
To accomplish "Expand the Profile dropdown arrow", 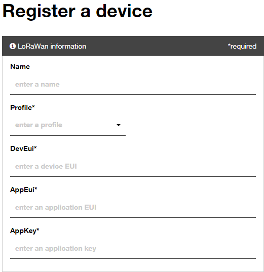I will click(119, 125).
